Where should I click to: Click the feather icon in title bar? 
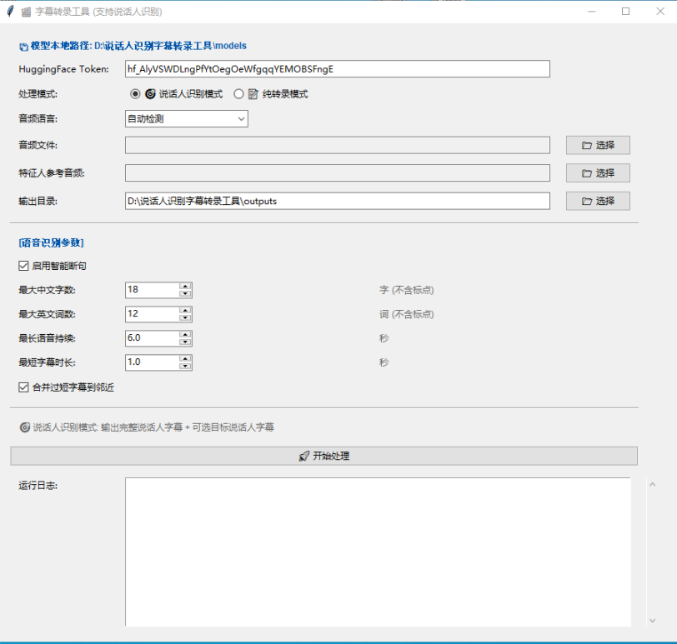[x=10, y=12]
